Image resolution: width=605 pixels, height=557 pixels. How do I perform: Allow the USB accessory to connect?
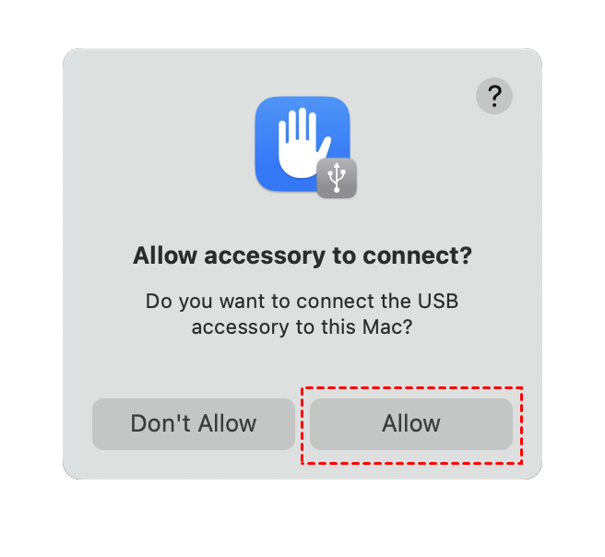[411, 424]
